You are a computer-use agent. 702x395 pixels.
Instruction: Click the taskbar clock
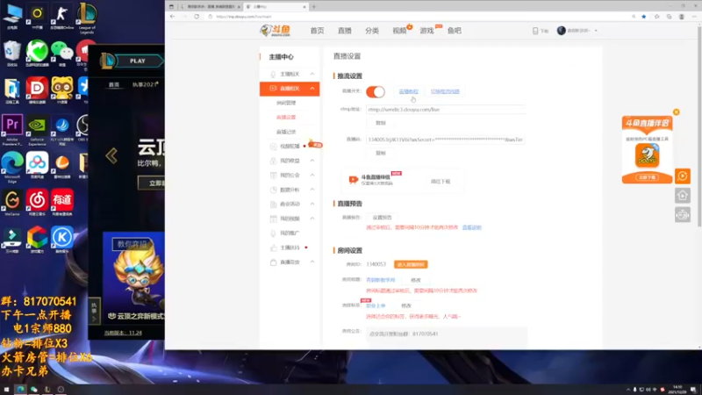pyautogui.click(x=677, y=390)
